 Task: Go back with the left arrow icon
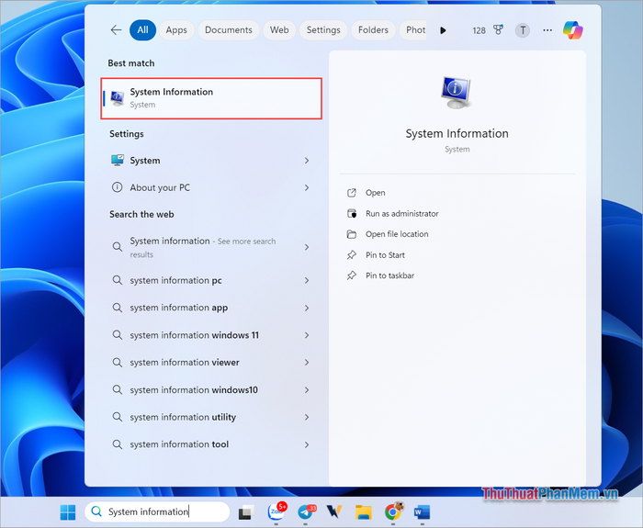pyautogui.click(x=116, y=30)
